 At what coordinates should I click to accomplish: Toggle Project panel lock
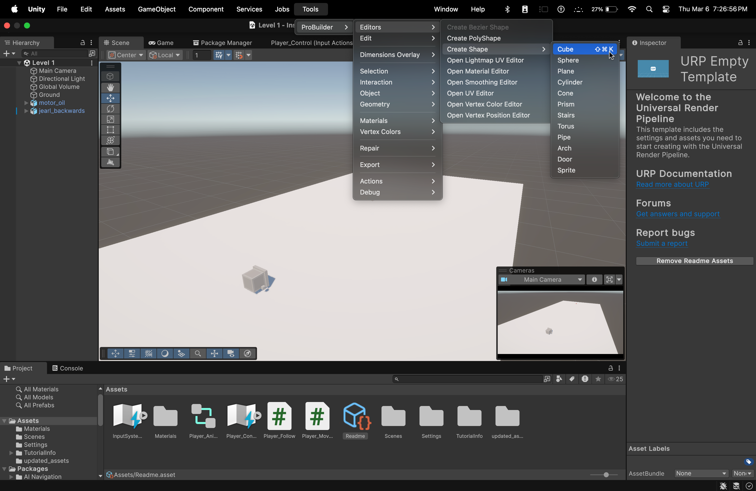tap(610, 368)
